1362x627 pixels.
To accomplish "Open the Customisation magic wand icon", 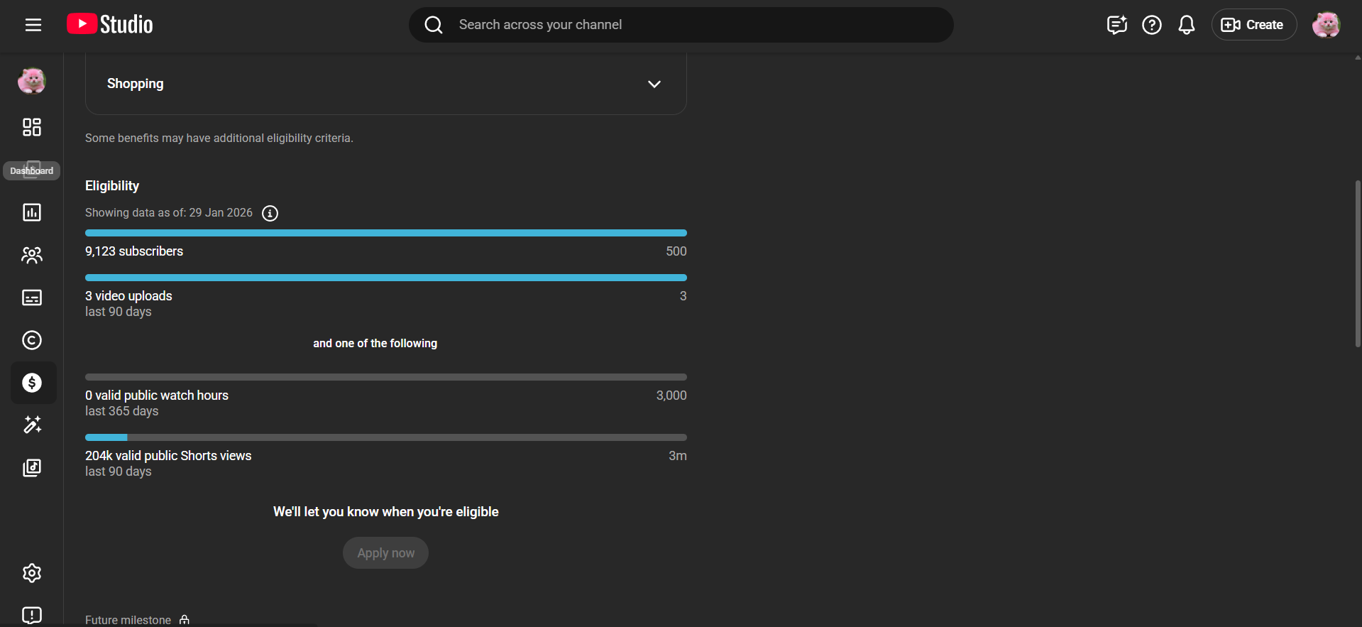I will pyautogui.click(x=32, y=425).
